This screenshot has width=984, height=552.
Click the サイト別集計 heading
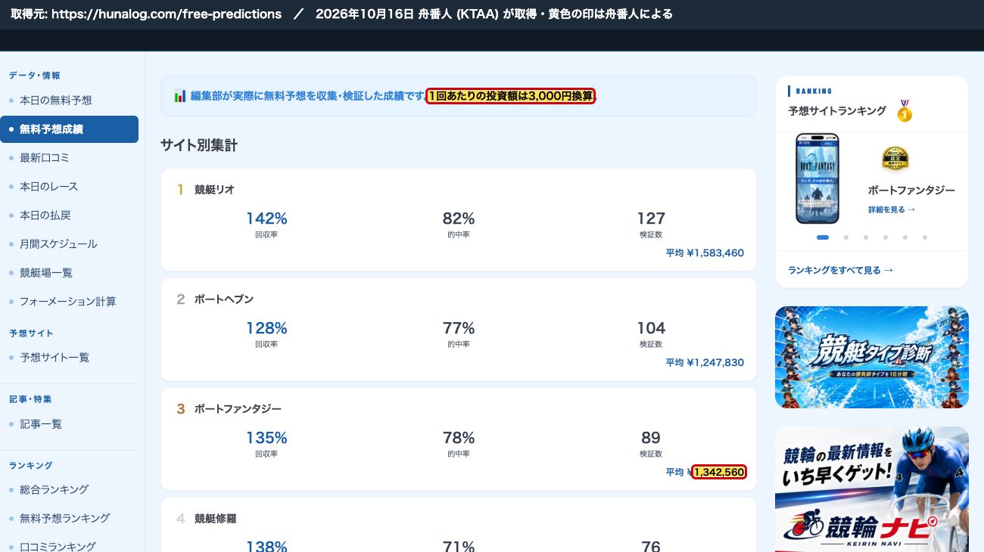pos(199,145)
